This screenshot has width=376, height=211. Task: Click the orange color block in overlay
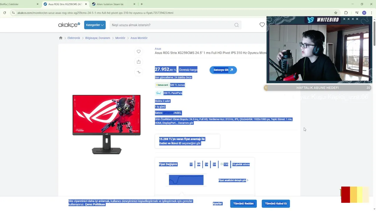(x=353, y=195)
